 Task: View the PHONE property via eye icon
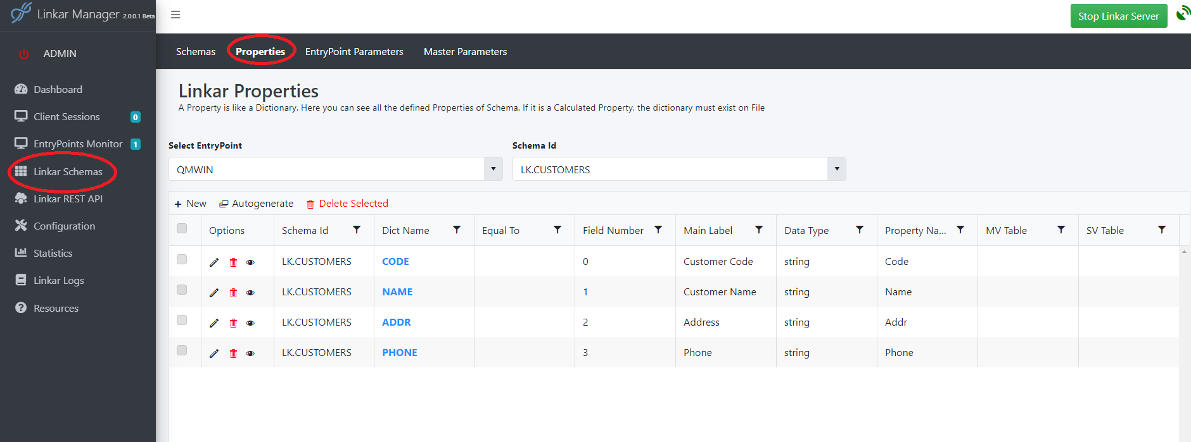[250, 353]
